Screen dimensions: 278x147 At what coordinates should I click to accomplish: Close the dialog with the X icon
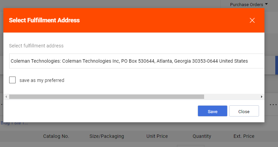click(x=252, y=20)
